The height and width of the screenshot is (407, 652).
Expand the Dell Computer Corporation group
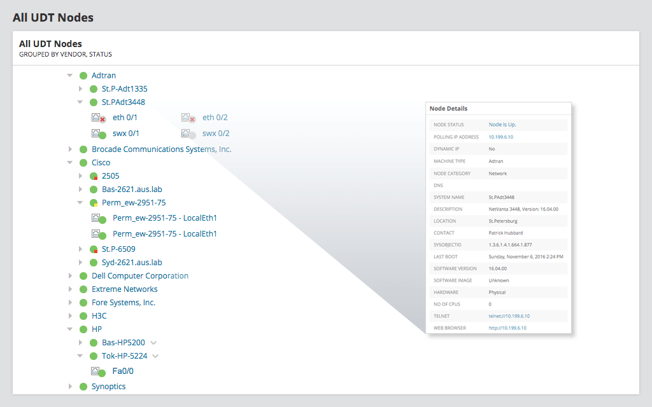click(x=70, y=276)
